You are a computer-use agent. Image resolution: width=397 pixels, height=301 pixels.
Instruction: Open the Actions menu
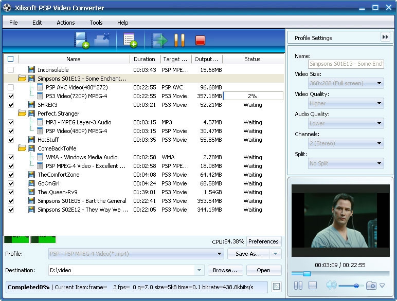(x=65, y=23)
